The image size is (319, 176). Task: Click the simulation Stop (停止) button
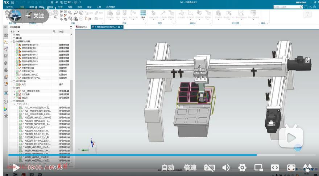55,14
